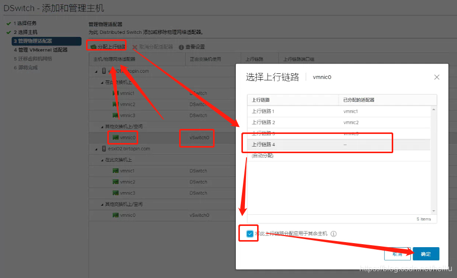Open wizard step 6 即将完成
Screen dimensions: 457x278
point(26,68)
